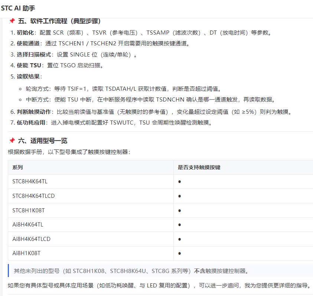Click the pushpin icon beside 六、适用型号一览
The height and width of the screenshot is (296, 313).
click(x=12, y=141)
